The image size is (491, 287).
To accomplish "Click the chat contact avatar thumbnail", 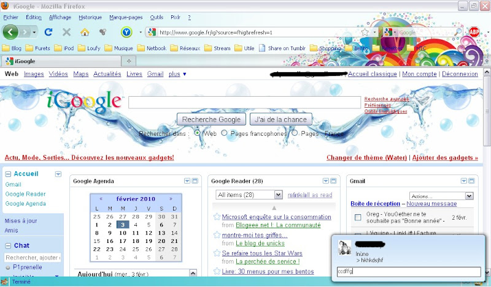I will tap(344, 248).
